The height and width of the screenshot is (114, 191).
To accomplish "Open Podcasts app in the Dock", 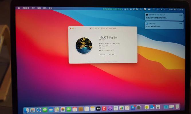I will pyautogui.click(x=110, y=108).
